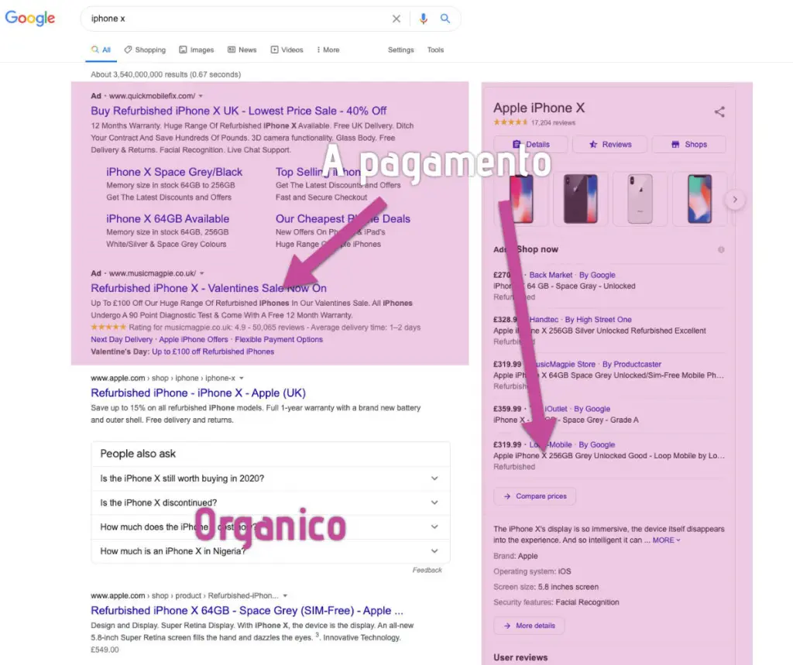This screenshot has width=793, height=665.
Task: Click the Google logo
Action: click(x=30, y=19)
